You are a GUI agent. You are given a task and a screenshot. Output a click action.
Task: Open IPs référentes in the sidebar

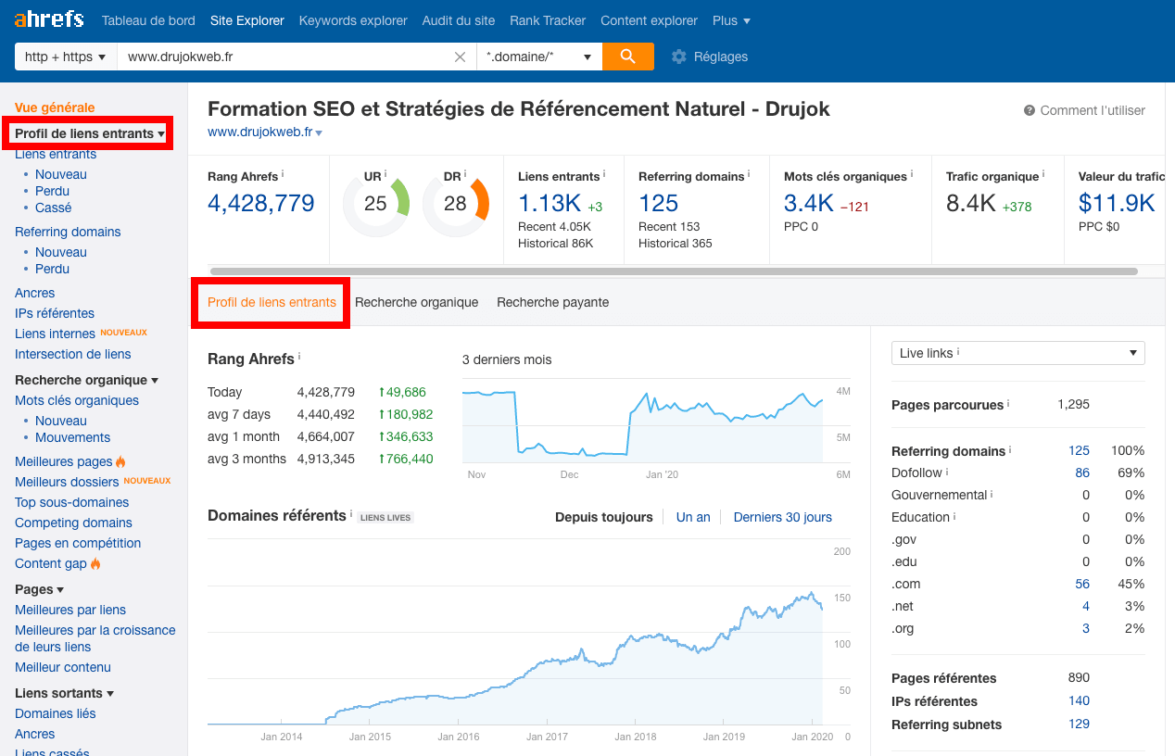pos(55,313)
